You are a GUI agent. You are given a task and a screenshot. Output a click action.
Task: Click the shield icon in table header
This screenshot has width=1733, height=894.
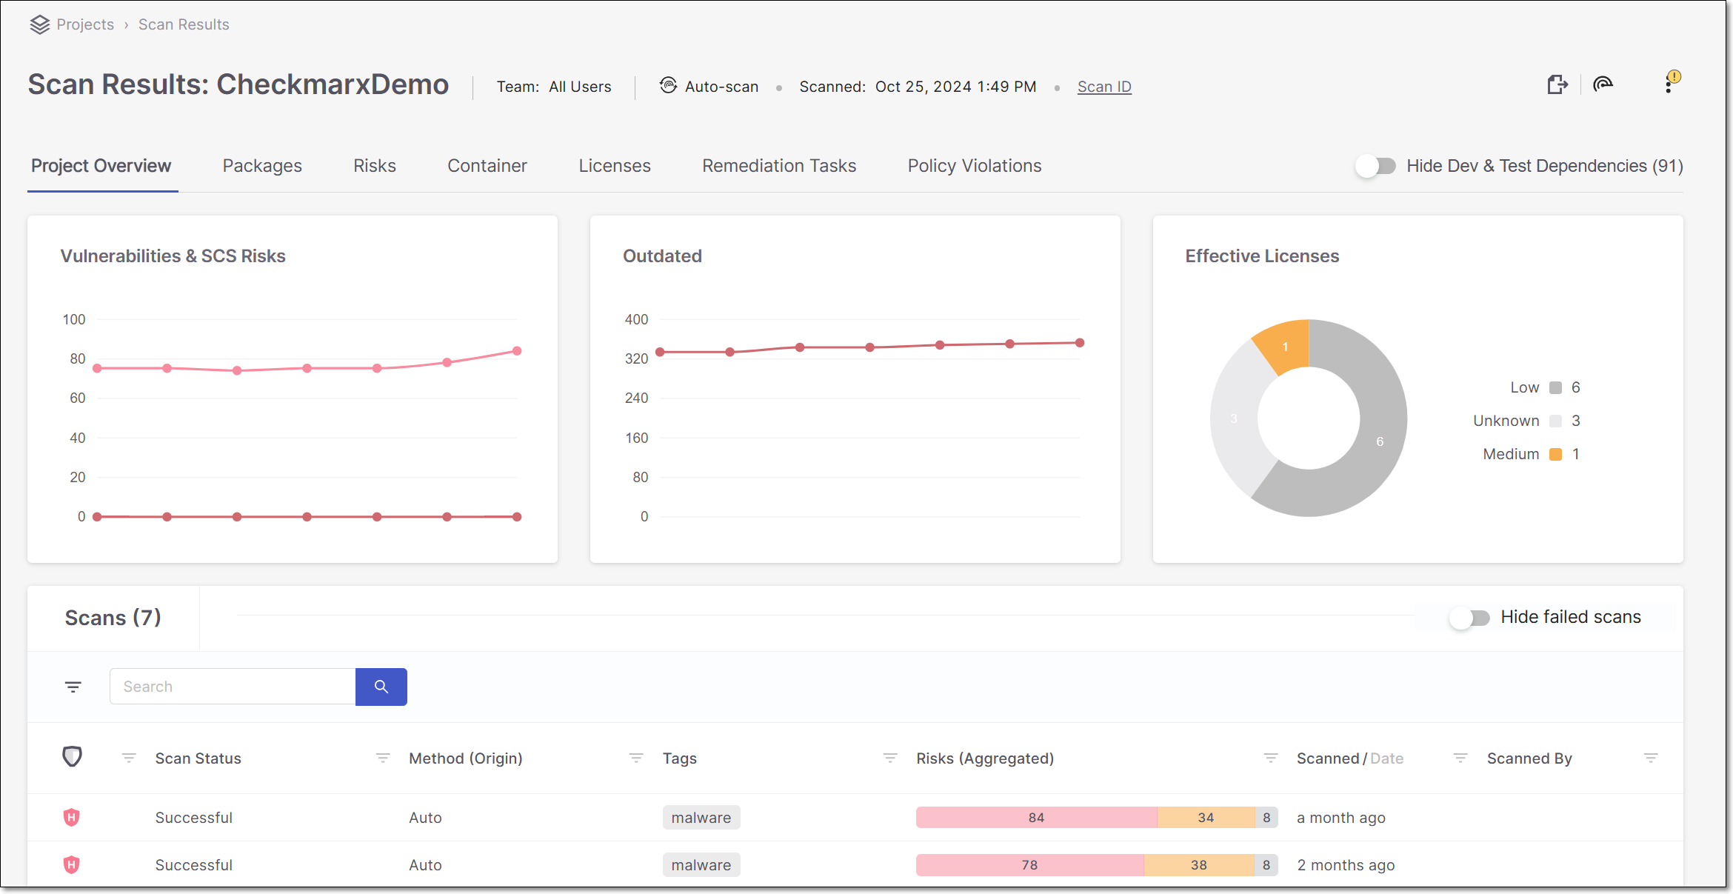click(72, 756)
